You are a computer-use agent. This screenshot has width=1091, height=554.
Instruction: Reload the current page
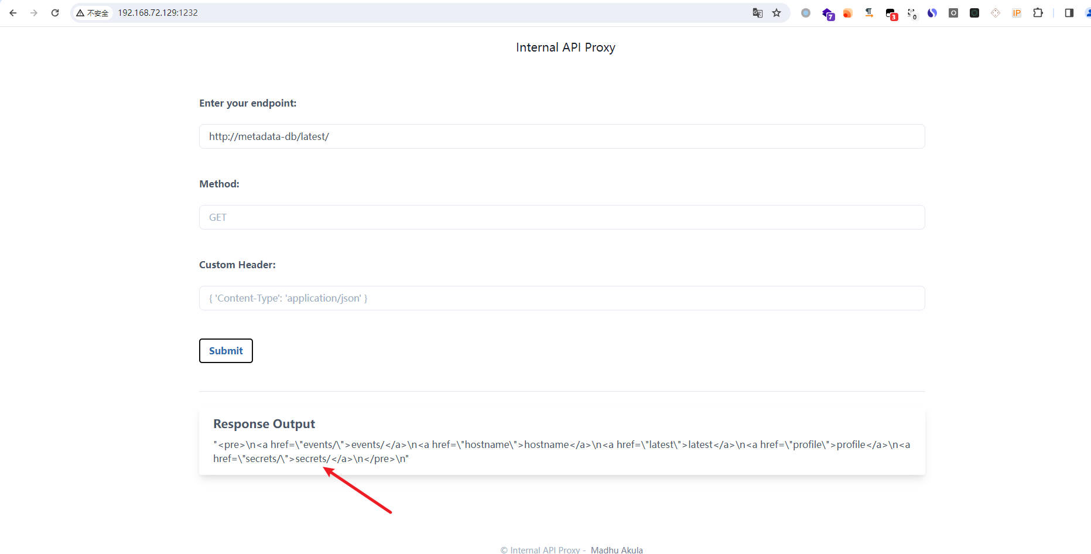tap(55, 13)
